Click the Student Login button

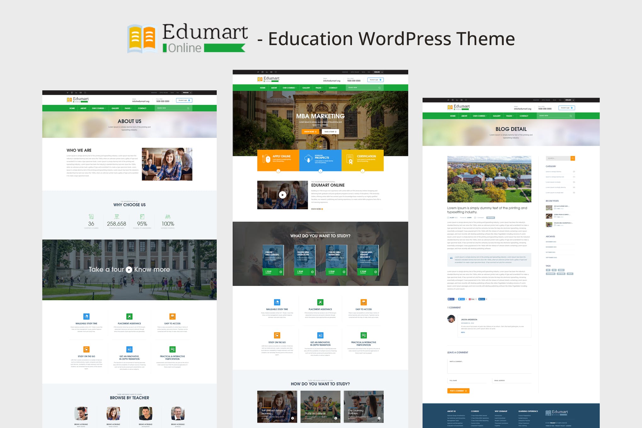pyautogui.click(x=375, y=80)
